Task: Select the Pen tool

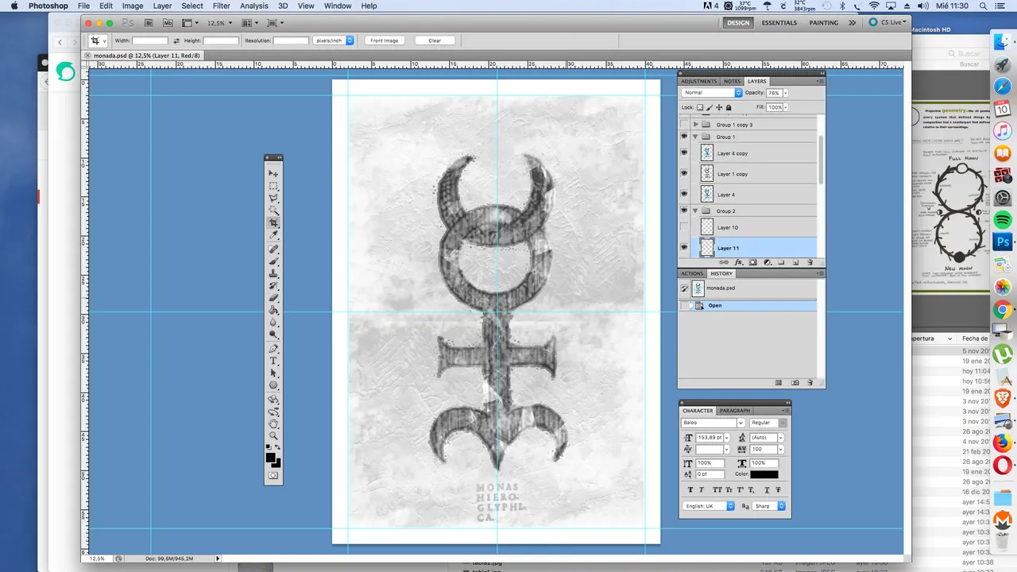Action: point(273,350)
